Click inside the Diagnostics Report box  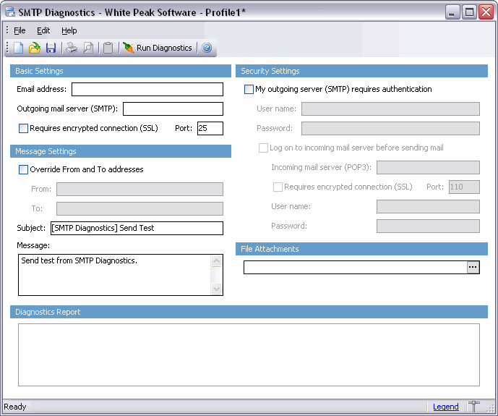249,355
